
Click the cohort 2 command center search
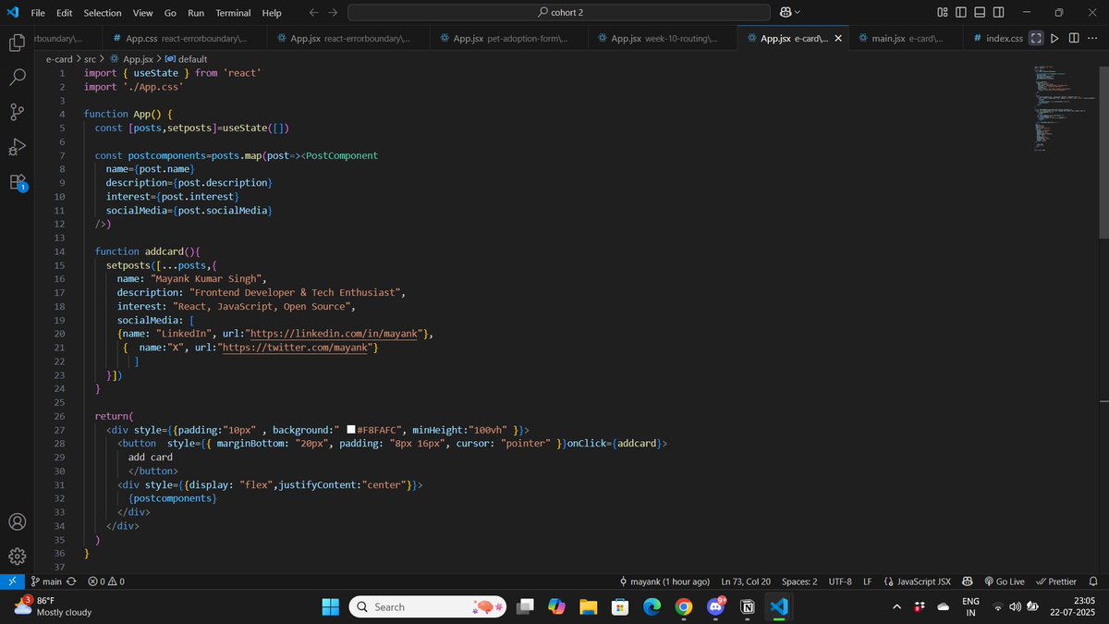(559, 12)
